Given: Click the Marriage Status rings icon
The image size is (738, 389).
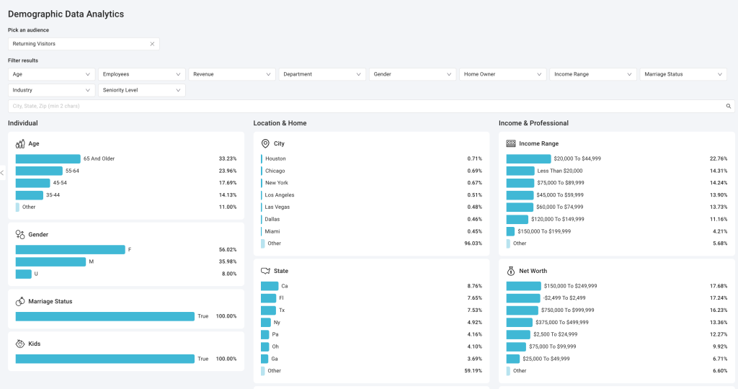Looking at the screenshot, I should coord(20,302).
